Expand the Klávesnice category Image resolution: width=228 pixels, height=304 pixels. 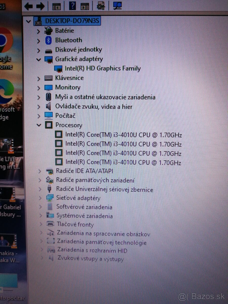(39, 79)
